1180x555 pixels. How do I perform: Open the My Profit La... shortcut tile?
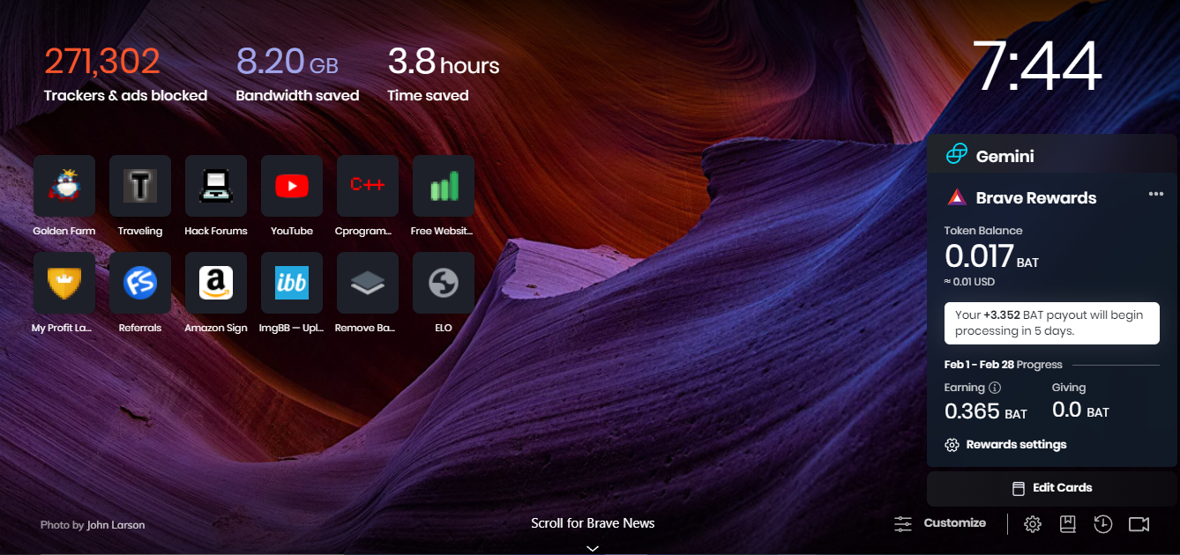pyautogui.click(x=64, y=283)
